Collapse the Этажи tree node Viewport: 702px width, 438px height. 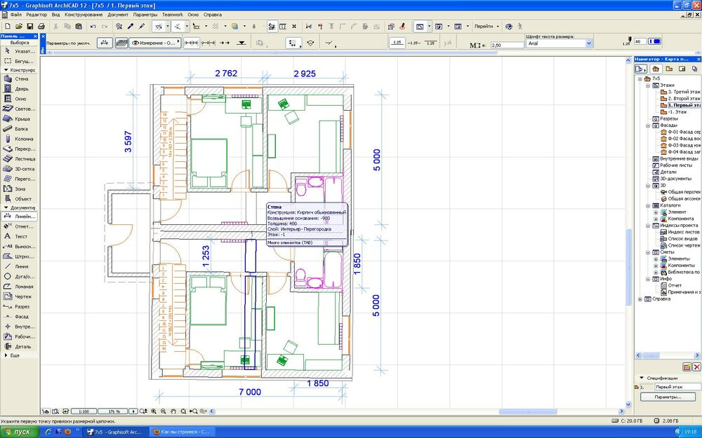tap(647, 85)
